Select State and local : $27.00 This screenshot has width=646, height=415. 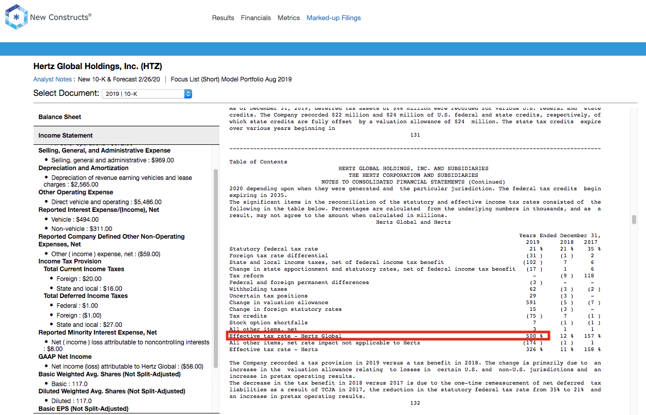tap(89, 325)
